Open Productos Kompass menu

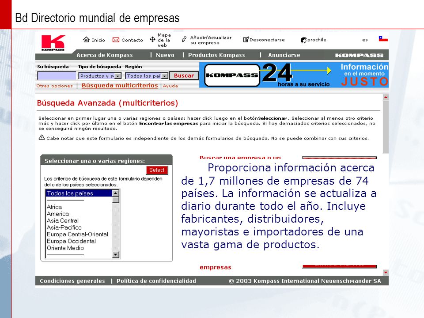coord(216,55)
